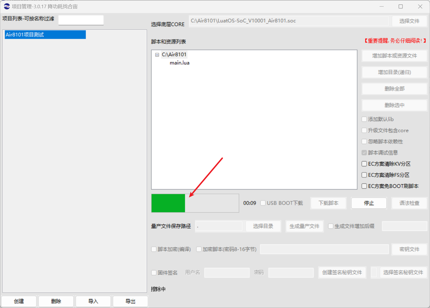Screen dimensions: 430x308
Task: Toggle USB BOOT下载 checkbox
Action: 263,203
